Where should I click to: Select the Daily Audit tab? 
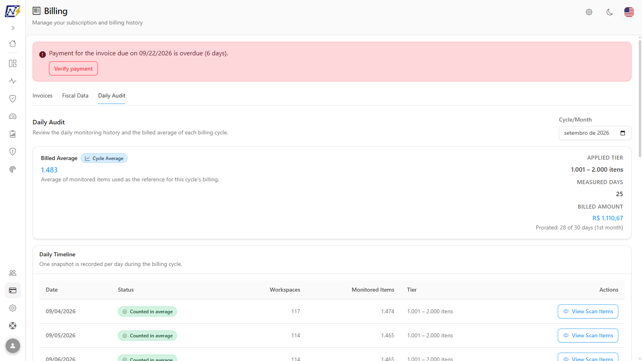coord(112,95)
